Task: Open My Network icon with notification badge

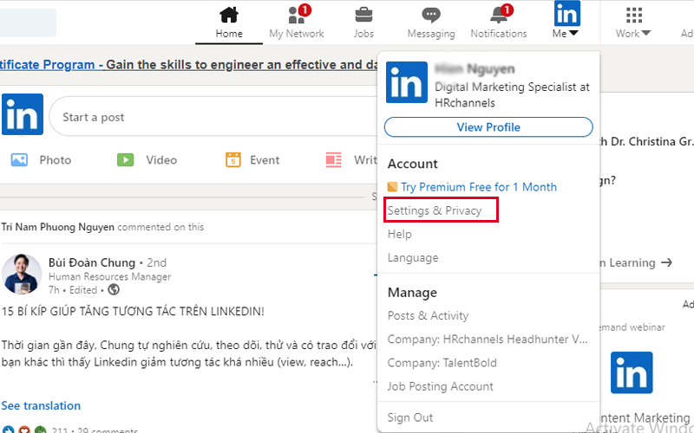Action: point(297,16)
